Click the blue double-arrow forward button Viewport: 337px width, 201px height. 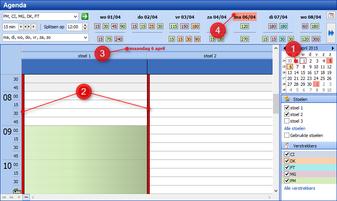coord(331,33)
